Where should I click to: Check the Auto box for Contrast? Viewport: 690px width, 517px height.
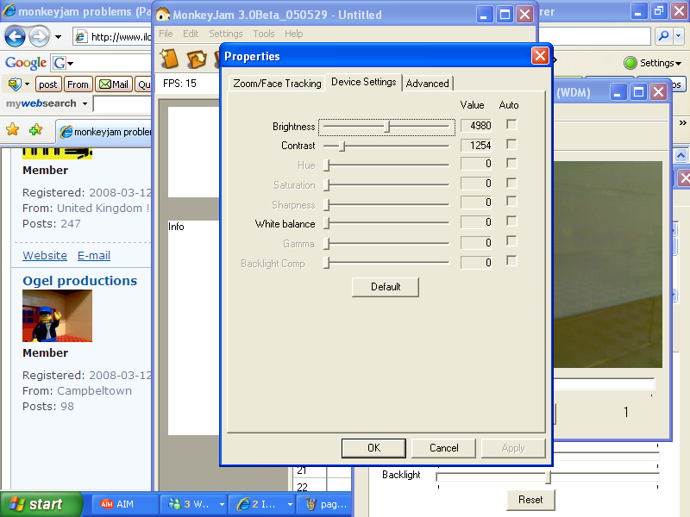510,146
